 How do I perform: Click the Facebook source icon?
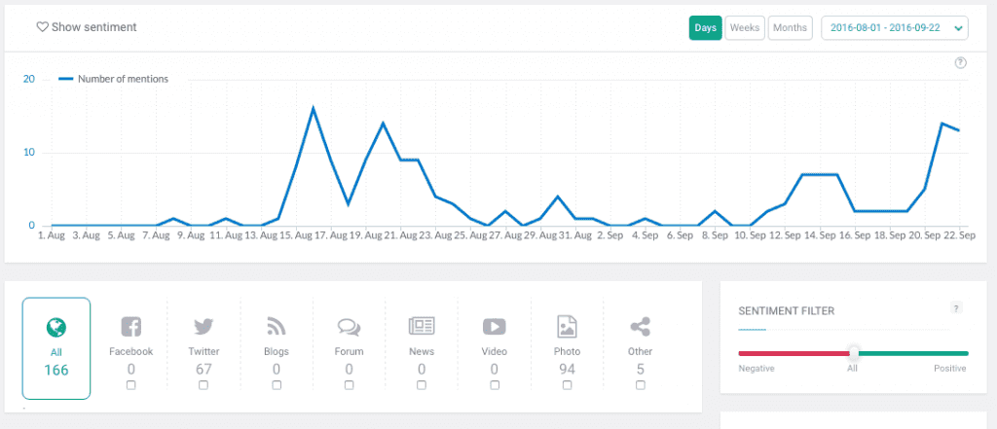point(130,327)
